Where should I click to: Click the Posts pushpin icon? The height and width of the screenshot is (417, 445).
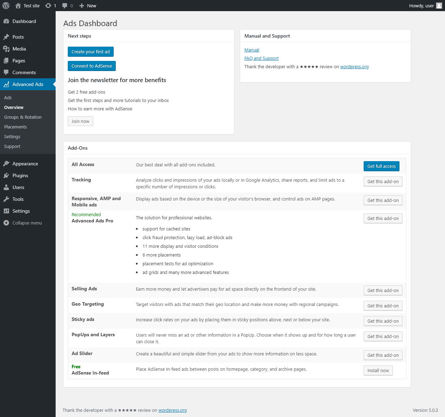pos(6,37)
